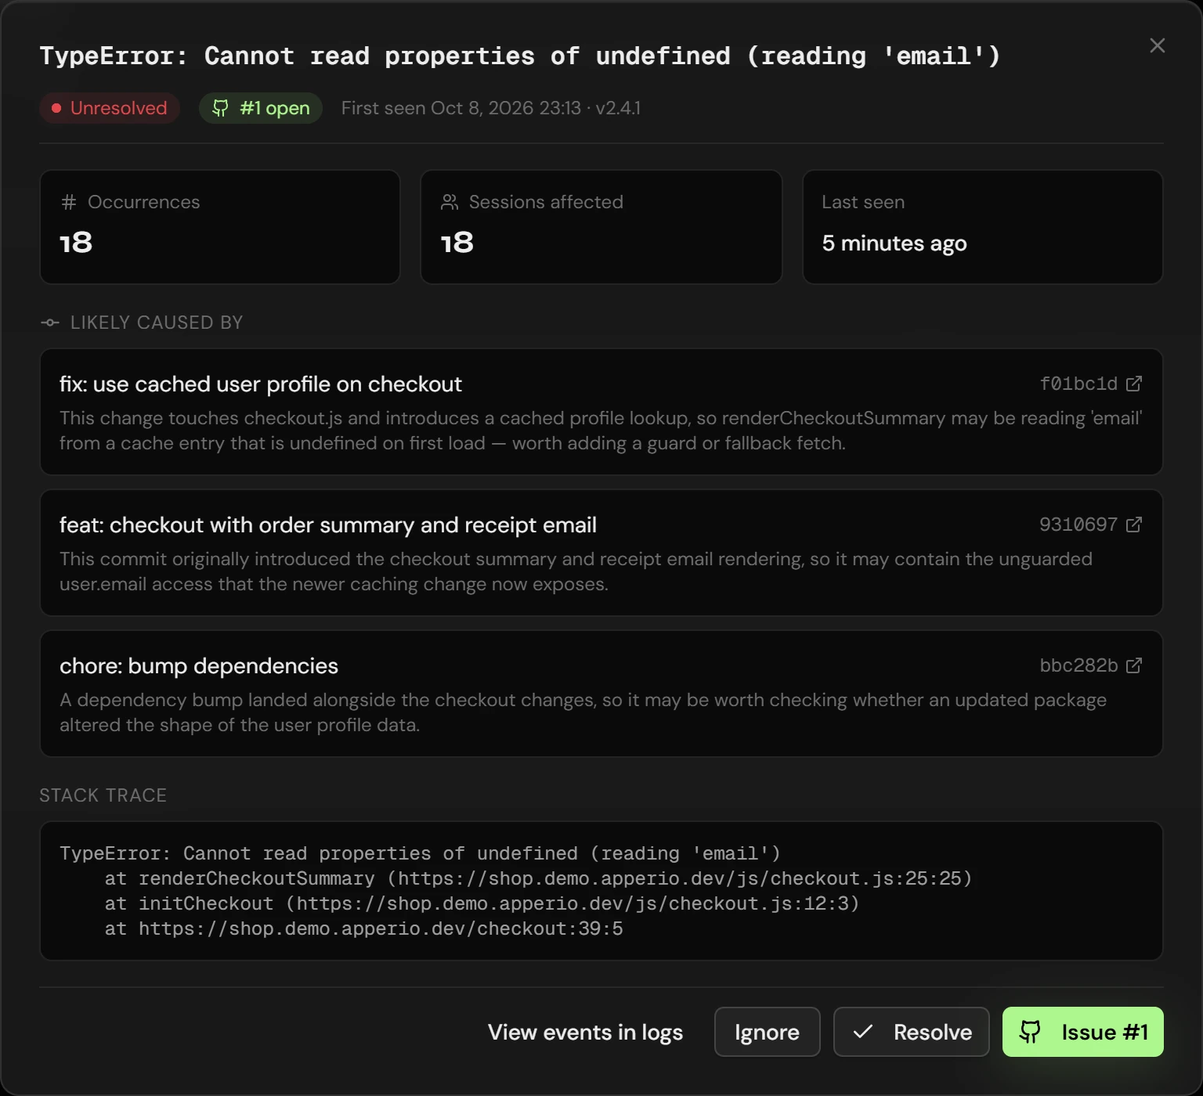The height and width of the screenshot is (1096, 1203).
Task: Click the TypeError dialog title
Action: pos(520,56)
